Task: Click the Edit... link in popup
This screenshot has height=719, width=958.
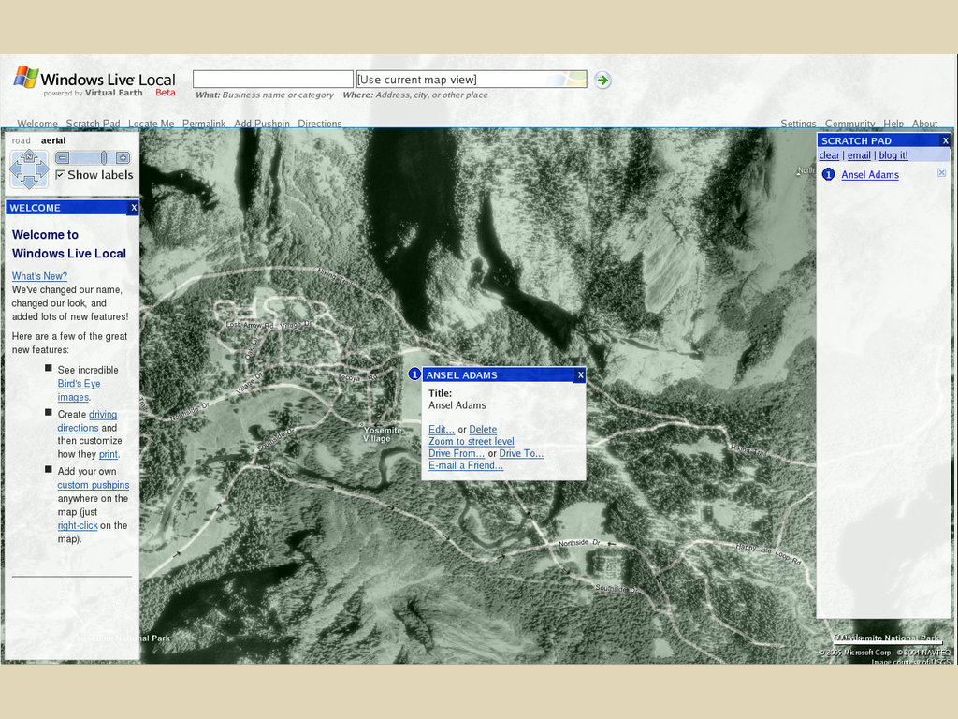Action: (442, 429)
